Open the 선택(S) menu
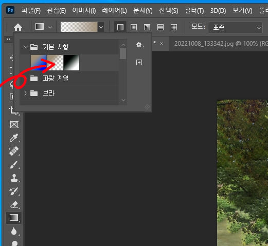Screen dimensions: 268x246 pos(169,11)
